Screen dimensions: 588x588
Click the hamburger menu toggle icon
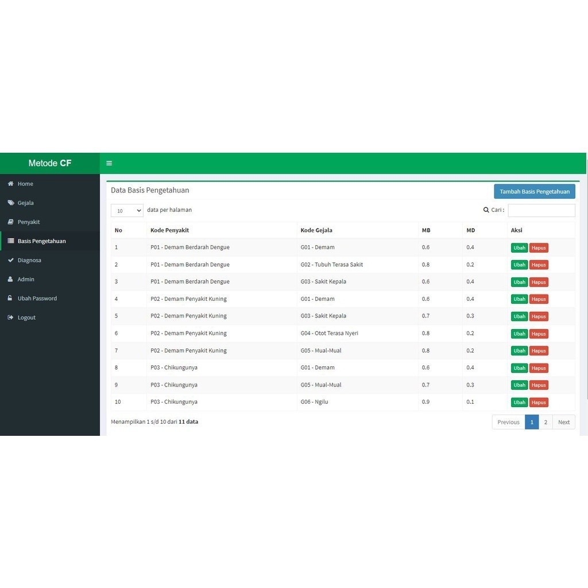pyautogui.click(x=109, y=163)
